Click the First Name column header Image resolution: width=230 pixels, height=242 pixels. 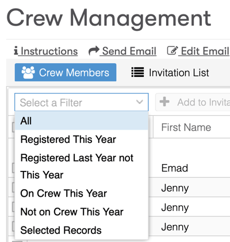point(186,127)
